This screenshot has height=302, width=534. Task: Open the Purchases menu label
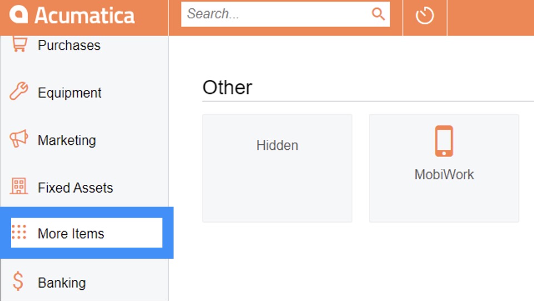[69, 46]
